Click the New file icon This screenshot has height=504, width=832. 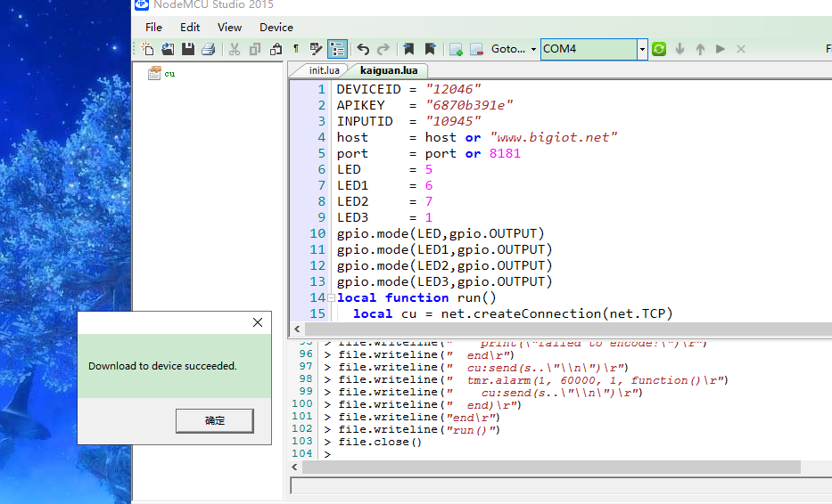click(x=148, y=49)
